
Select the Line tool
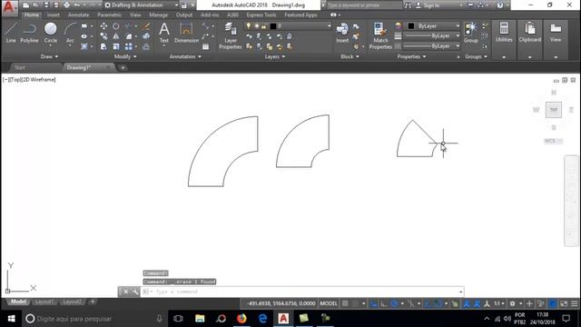(11, 33)
